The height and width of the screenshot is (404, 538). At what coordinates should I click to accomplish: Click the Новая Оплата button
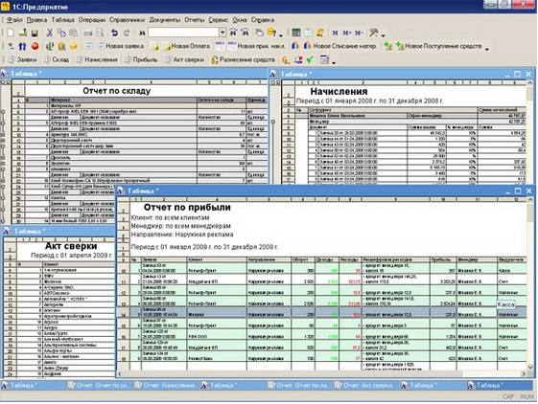pyautogui.click(x=186, y=46)
